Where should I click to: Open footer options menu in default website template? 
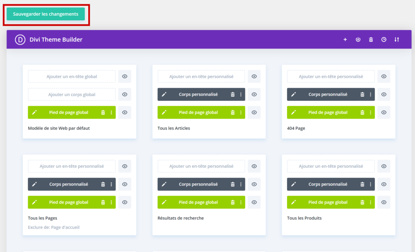pos(111,113)
